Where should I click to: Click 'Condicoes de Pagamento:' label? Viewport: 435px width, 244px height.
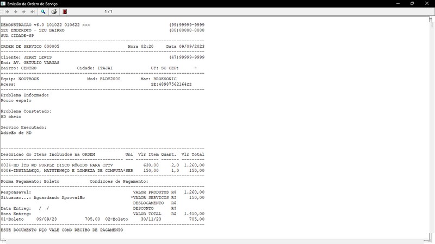tap(119, 182)
